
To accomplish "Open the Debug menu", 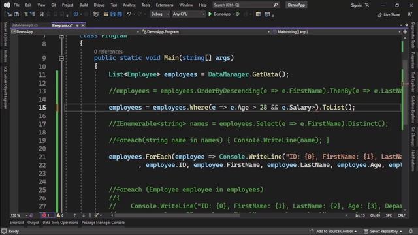I will (99, 5).
